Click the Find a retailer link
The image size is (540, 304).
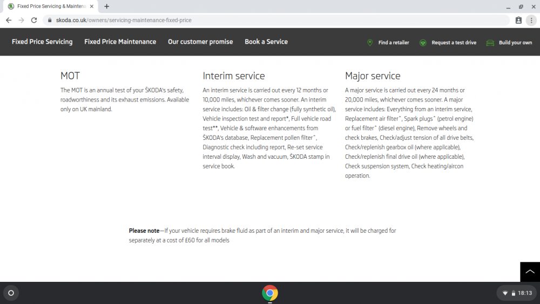tap(394, 43)
